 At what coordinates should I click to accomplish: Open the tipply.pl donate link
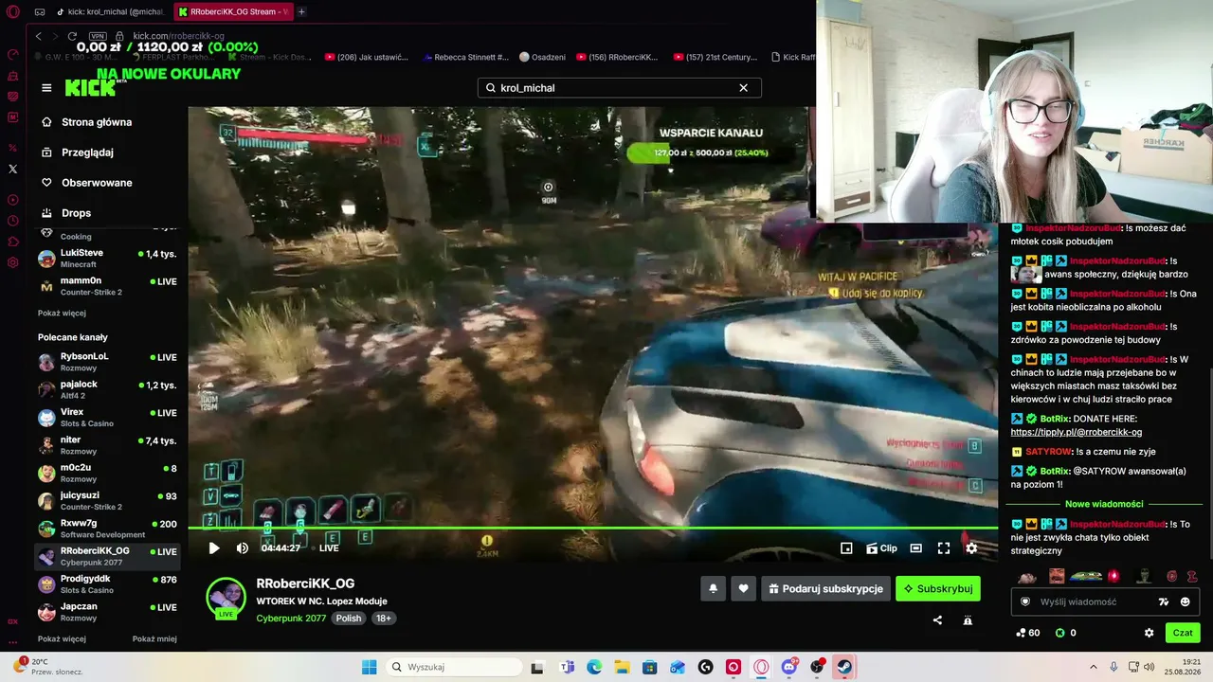tap(1077, 432)
